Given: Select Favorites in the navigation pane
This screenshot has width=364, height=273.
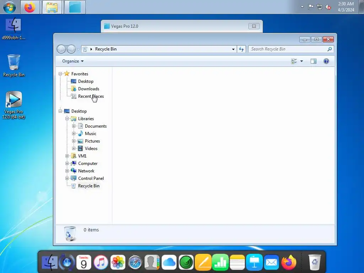Looking at the screenshot, I should (x=80, y=74).
